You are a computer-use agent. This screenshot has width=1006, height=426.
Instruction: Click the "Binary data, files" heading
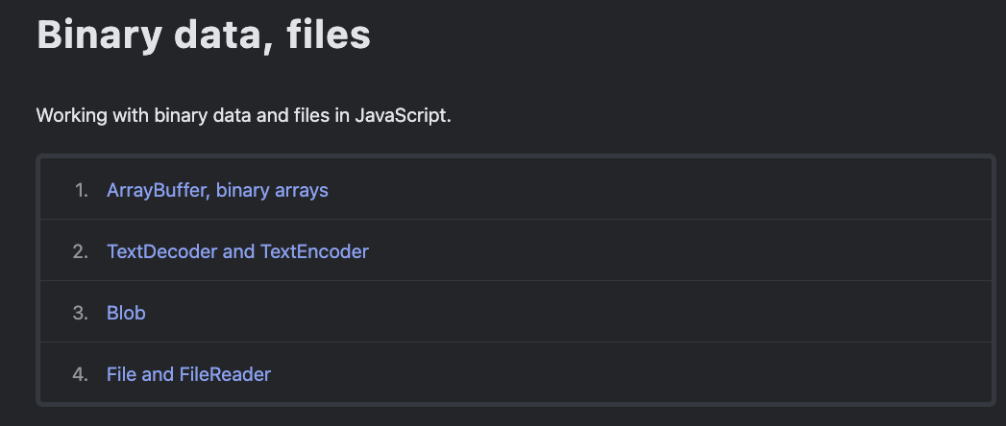tap(203, 35)
